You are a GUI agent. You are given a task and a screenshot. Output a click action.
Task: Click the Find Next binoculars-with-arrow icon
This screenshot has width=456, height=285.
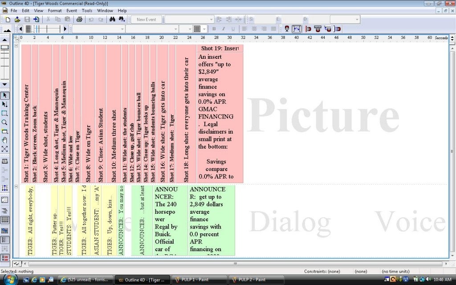[x=122, y=20]
